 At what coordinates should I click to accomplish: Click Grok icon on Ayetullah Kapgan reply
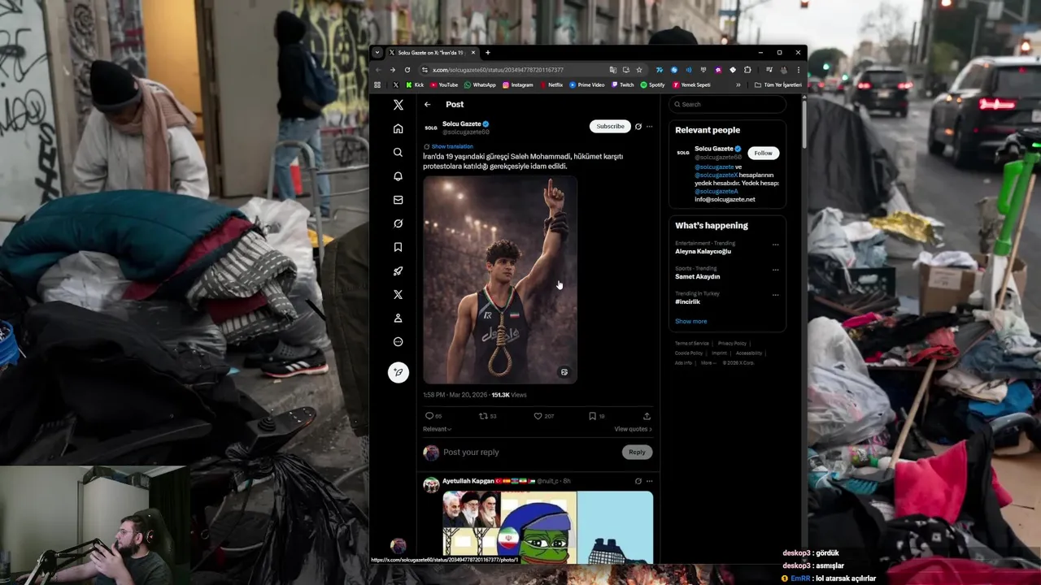[638, 481]
